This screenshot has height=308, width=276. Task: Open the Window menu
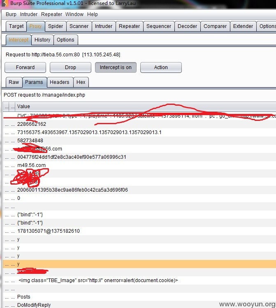[74, 14]
